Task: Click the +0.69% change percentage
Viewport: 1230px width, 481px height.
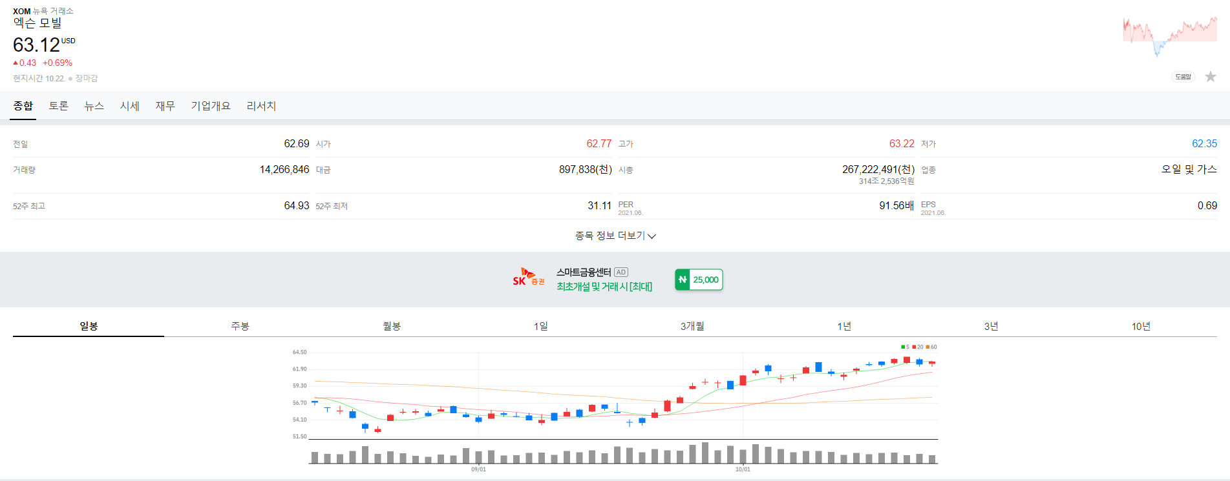Action: click(x=58, y=63)
